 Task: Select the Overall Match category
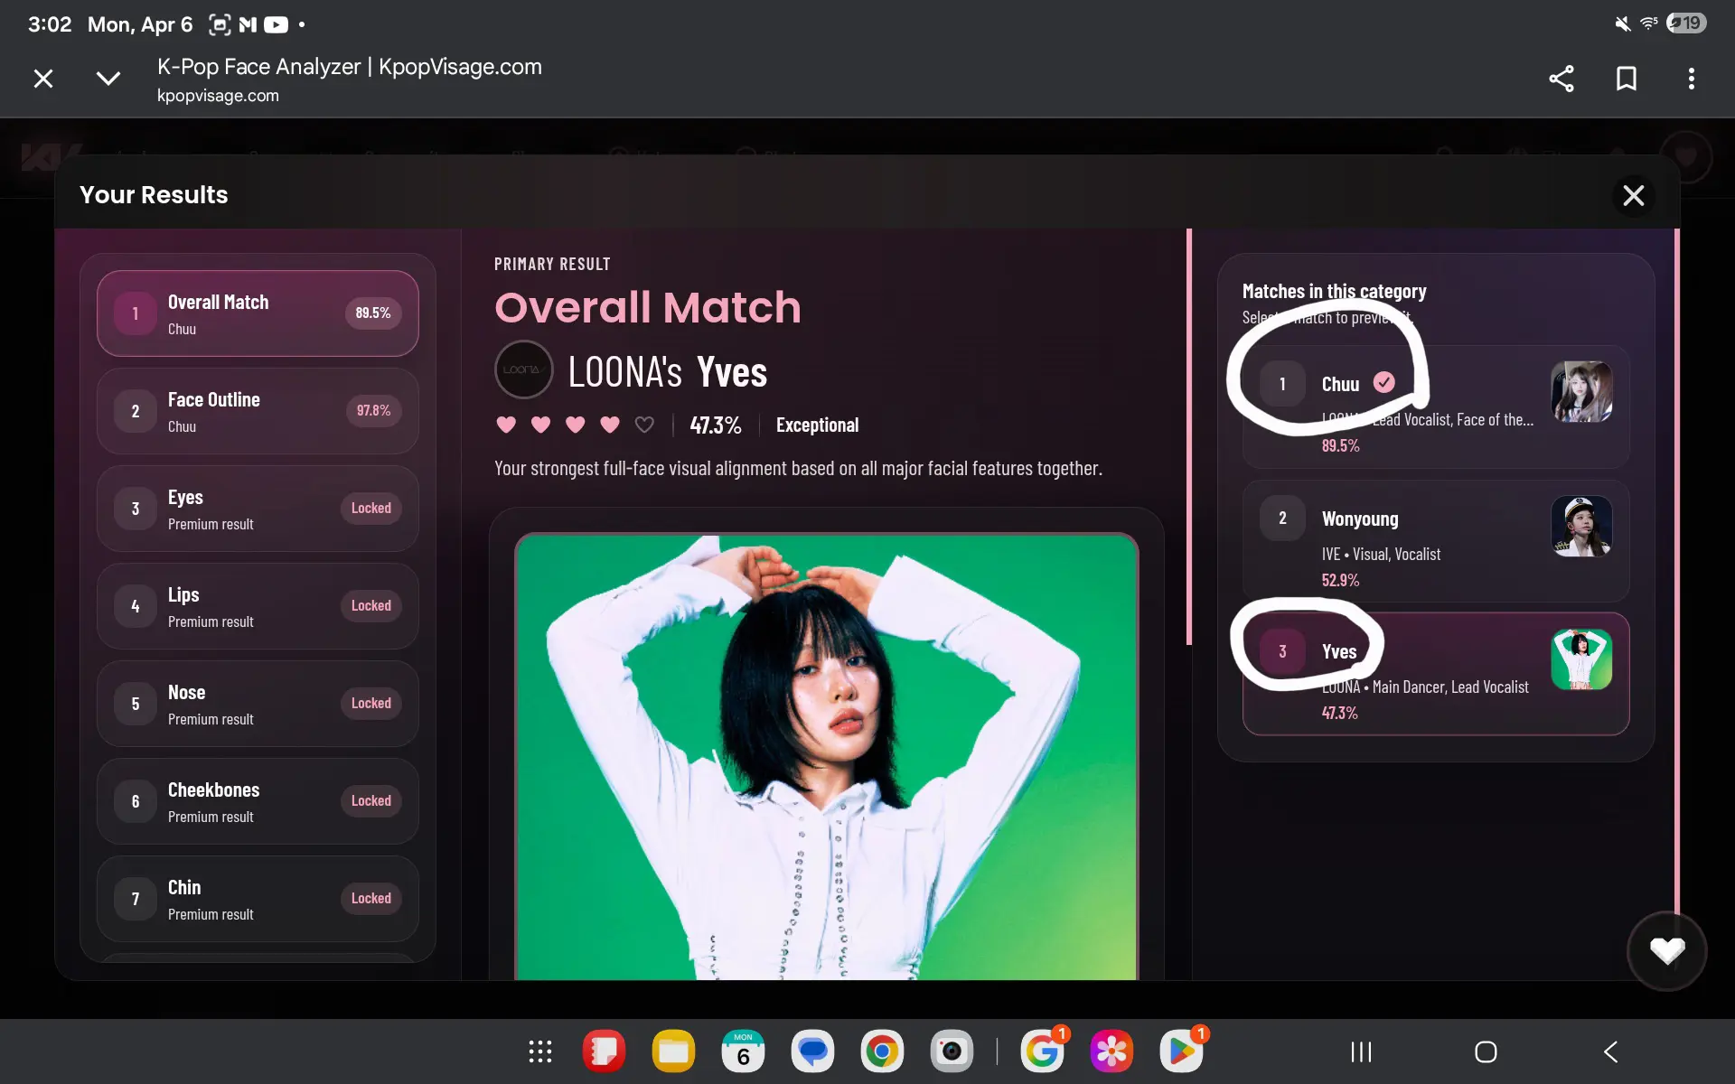pos(258,313)
